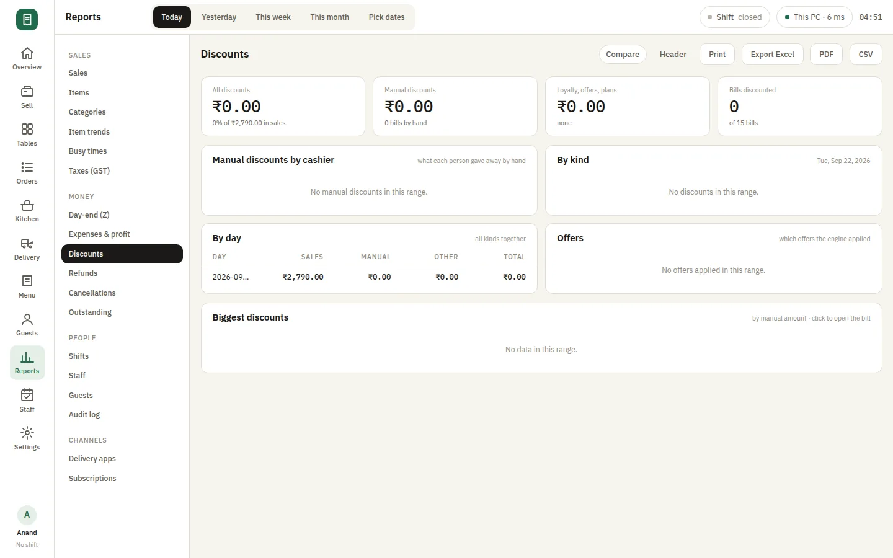Open the Outstanding report

tap(122, 312)
